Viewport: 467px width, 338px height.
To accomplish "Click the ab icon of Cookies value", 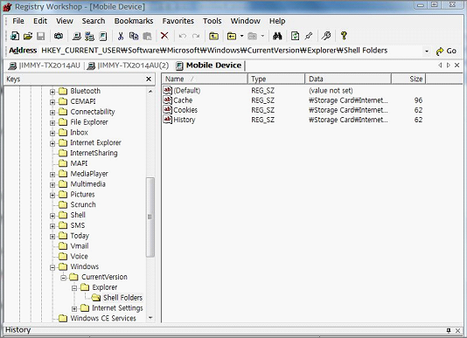I will (x=168, y=110).
